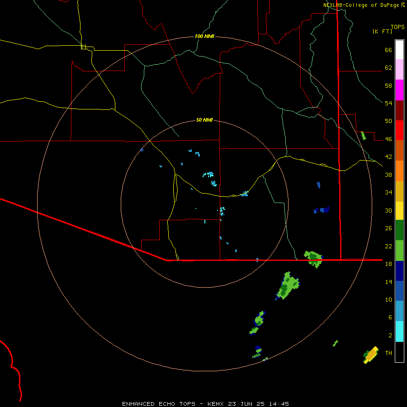The width and height of the screenshot is (407, 407).
Task: Click the dark green legend swatch
Action: (x=399, y=230)
